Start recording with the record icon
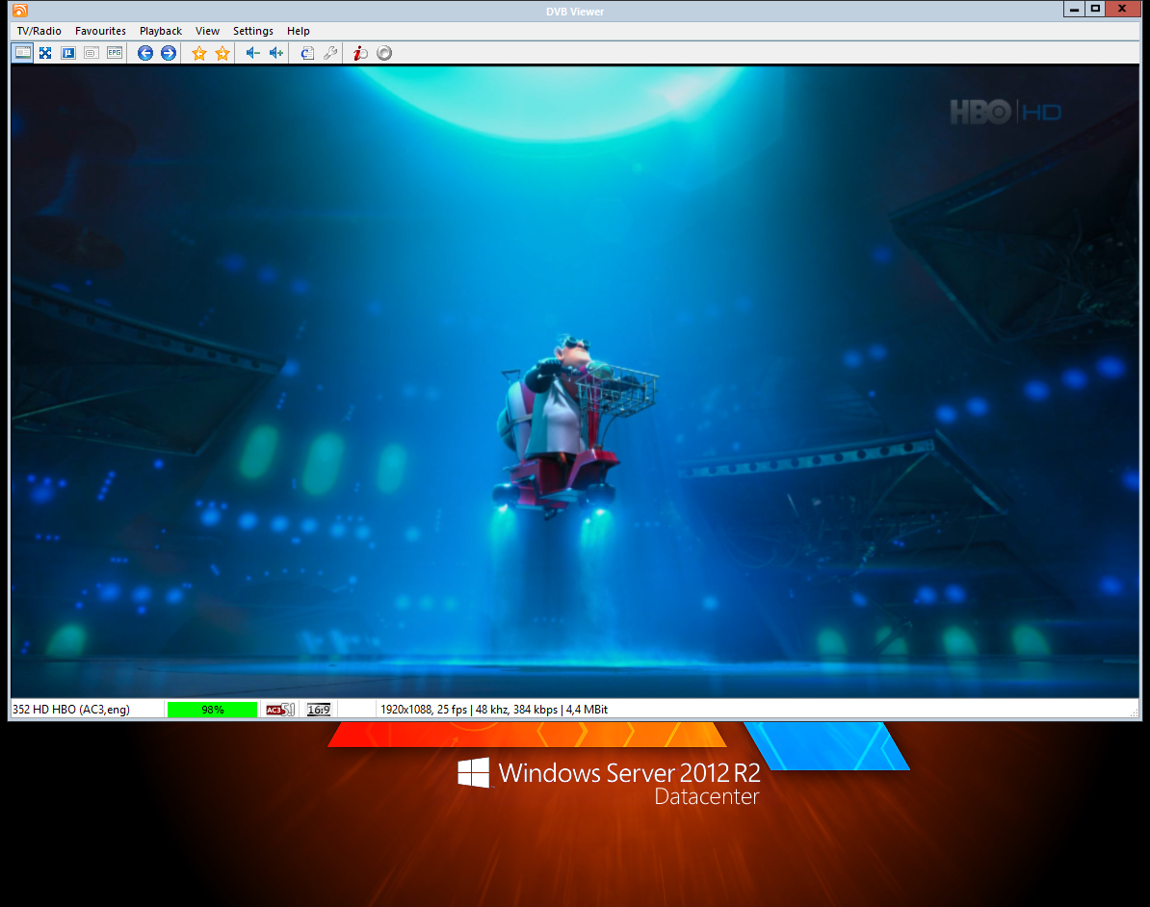The image size is (1150, 907). [384, 53]
